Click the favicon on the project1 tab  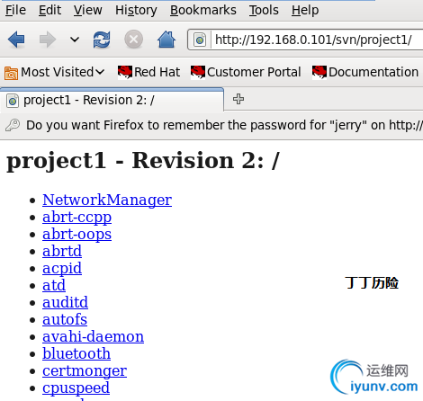(13, 101)
